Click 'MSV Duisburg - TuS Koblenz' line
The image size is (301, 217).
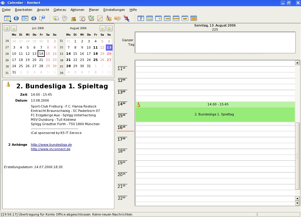pyautogui.click(x=53, y=120)
